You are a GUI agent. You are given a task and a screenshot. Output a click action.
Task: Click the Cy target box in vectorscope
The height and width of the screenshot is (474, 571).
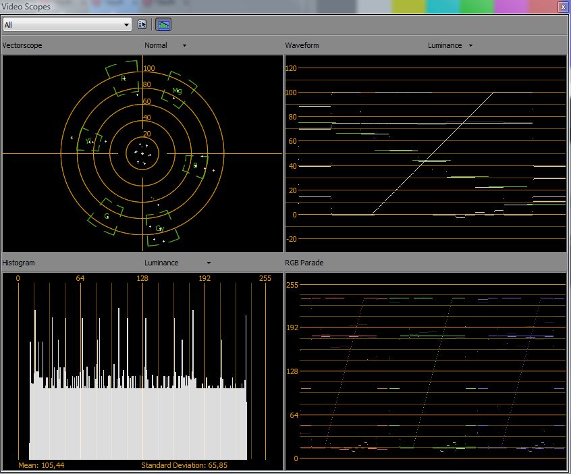pos(161,228)
